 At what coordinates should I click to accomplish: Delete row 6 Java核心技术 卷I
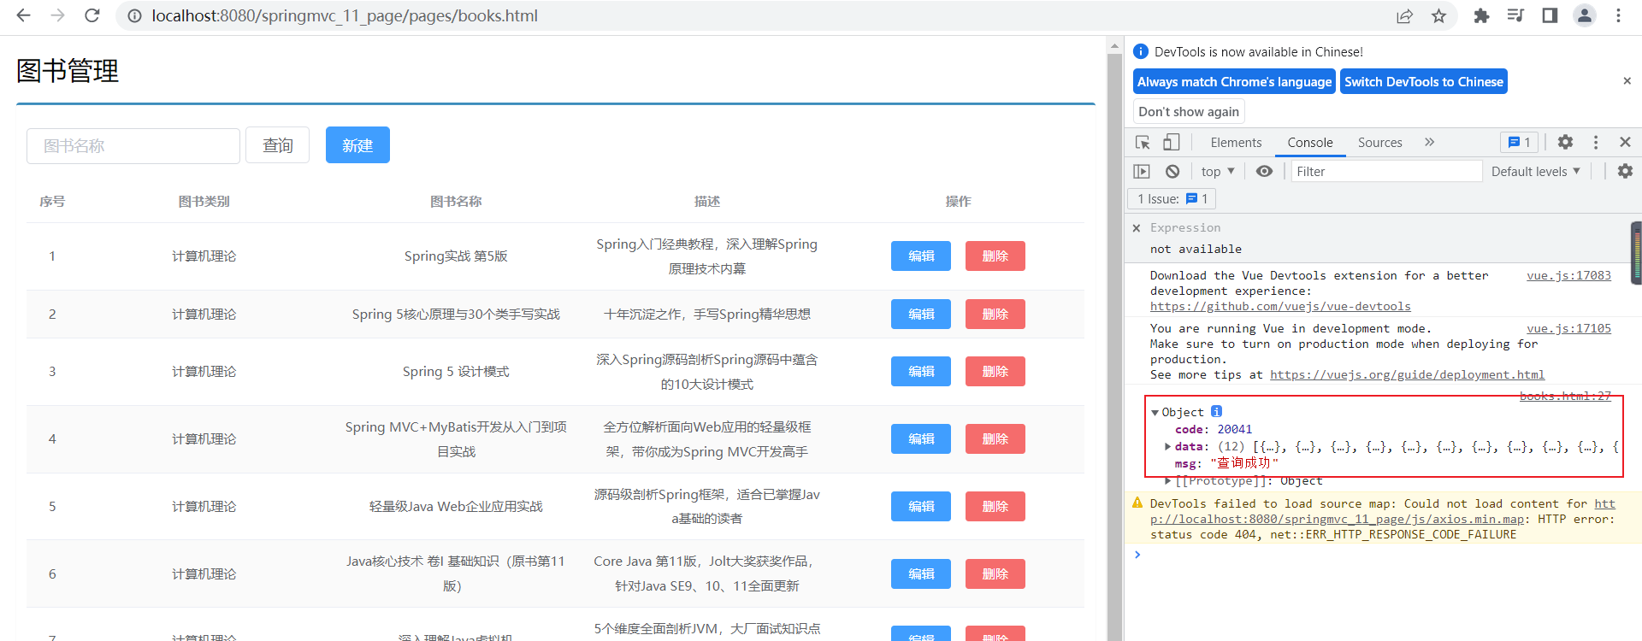click(995, 574)
